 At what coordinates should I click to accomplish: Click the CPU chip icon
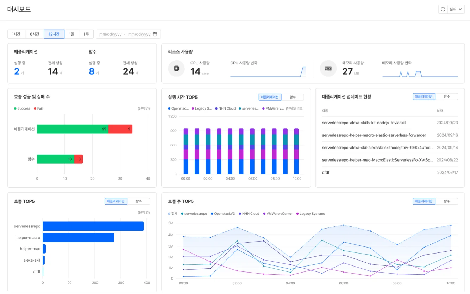[x=176, y=68]
